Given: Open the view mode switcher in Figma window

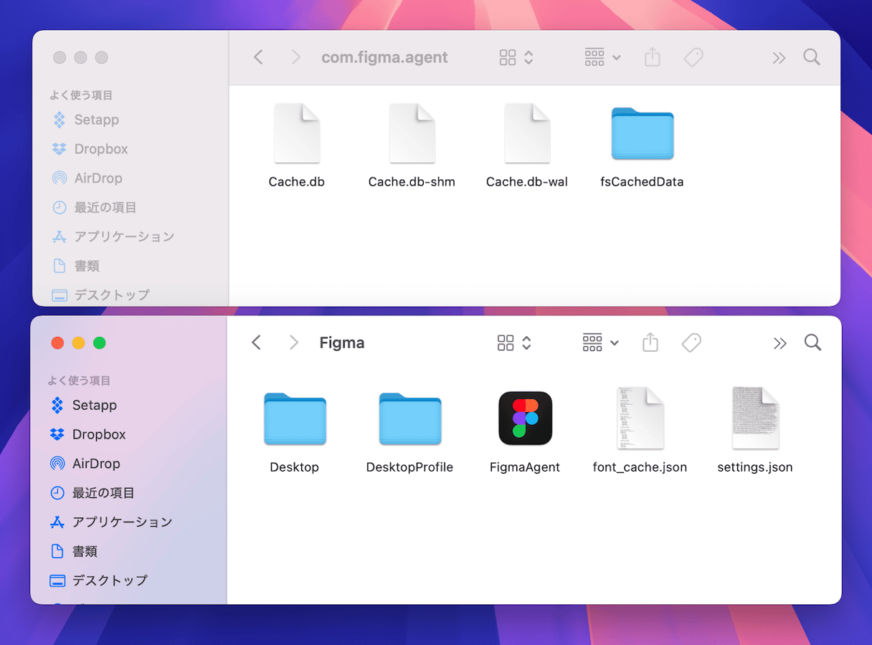Looking at the screenshot, I should point(515,343).
